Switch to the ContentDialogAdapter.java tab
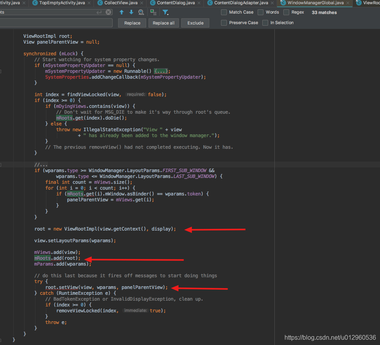Screen dimensions: 380x345 pyautogui.click(x=241, y=3)
